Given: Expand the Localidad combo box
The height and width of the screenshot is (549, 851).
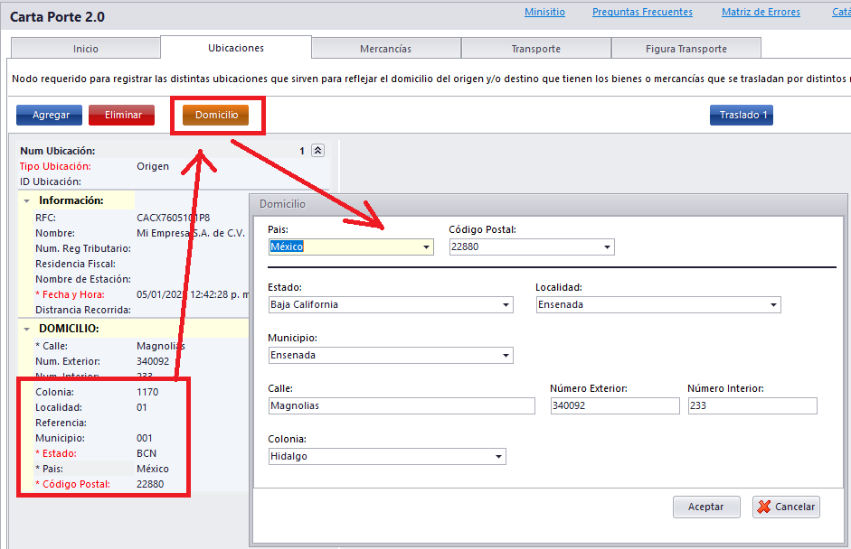Looking at the screenshot, I should pyautogui.click(x=773, y=305).
